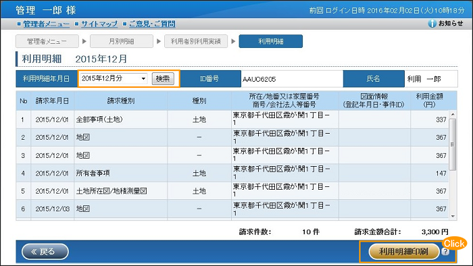Open the お知らせ info icon
The image size is (473, 266).
tap(432, 24)
